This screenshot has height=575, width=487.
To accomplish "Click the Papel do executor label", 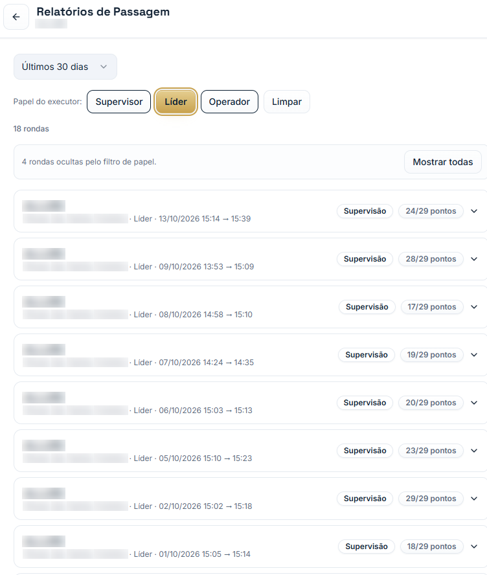I will (48, 102).
